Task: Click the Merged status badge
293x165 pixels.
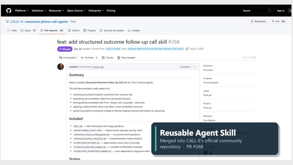Action: [65, 49]
